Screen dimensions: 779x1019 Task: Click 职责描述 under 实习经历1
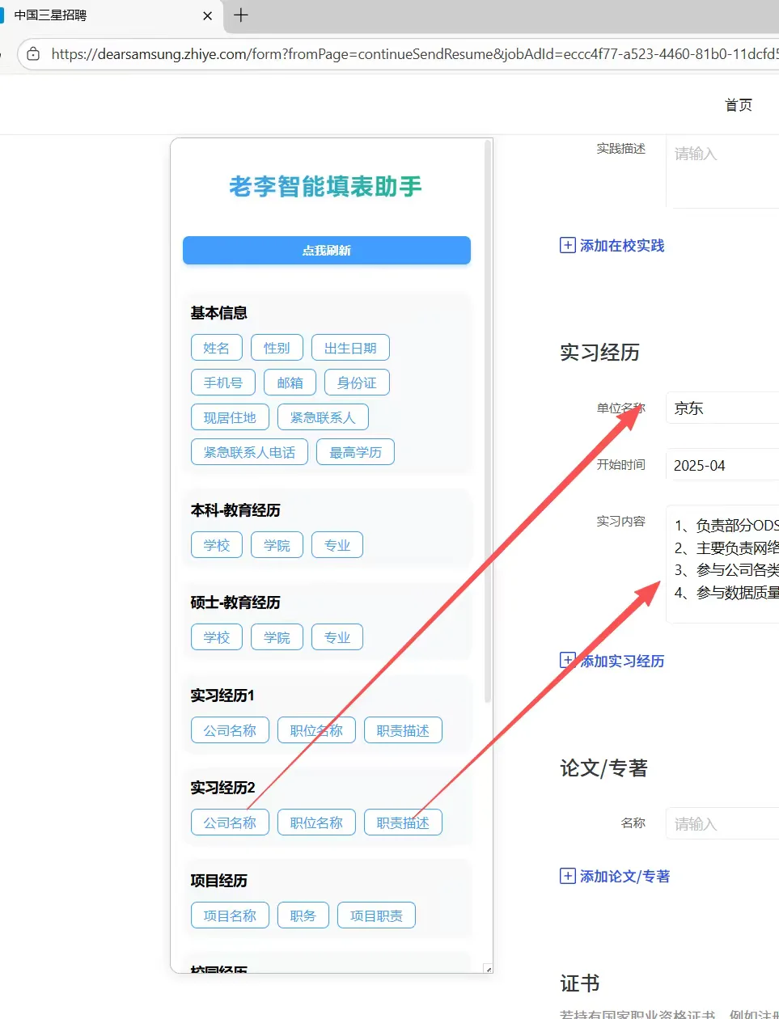(403, 730)
